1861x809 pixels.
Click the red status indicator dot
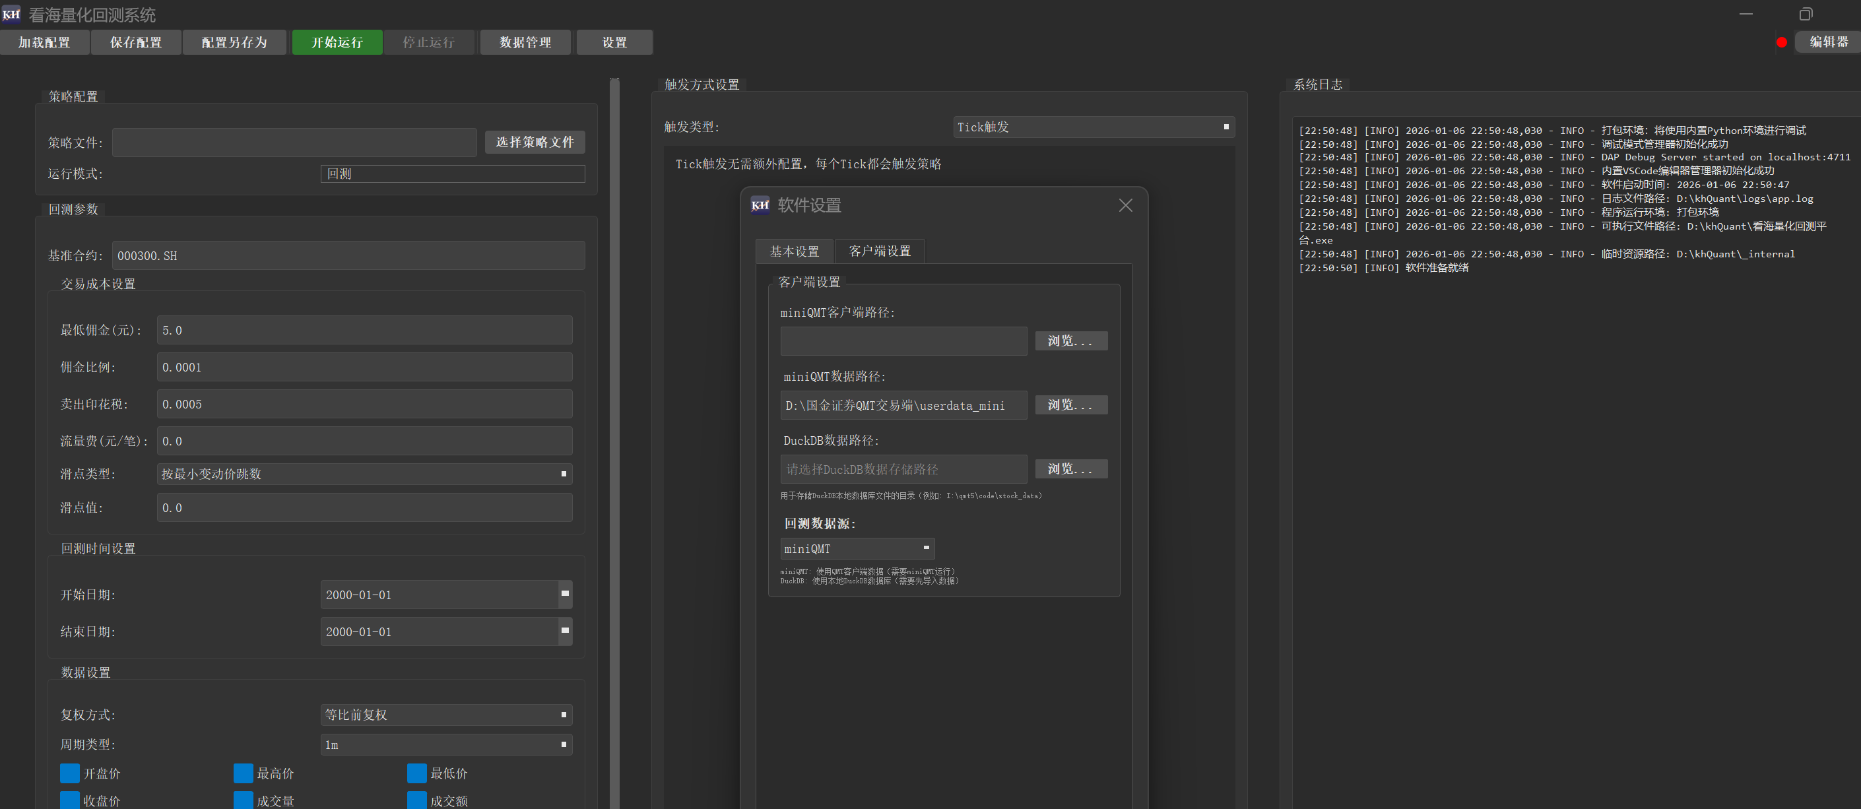point(1782,43)
